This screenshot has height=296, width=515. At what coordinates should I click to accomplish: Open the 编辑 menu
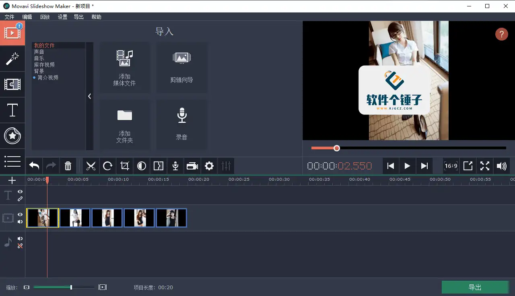click(x=27, y=17)
